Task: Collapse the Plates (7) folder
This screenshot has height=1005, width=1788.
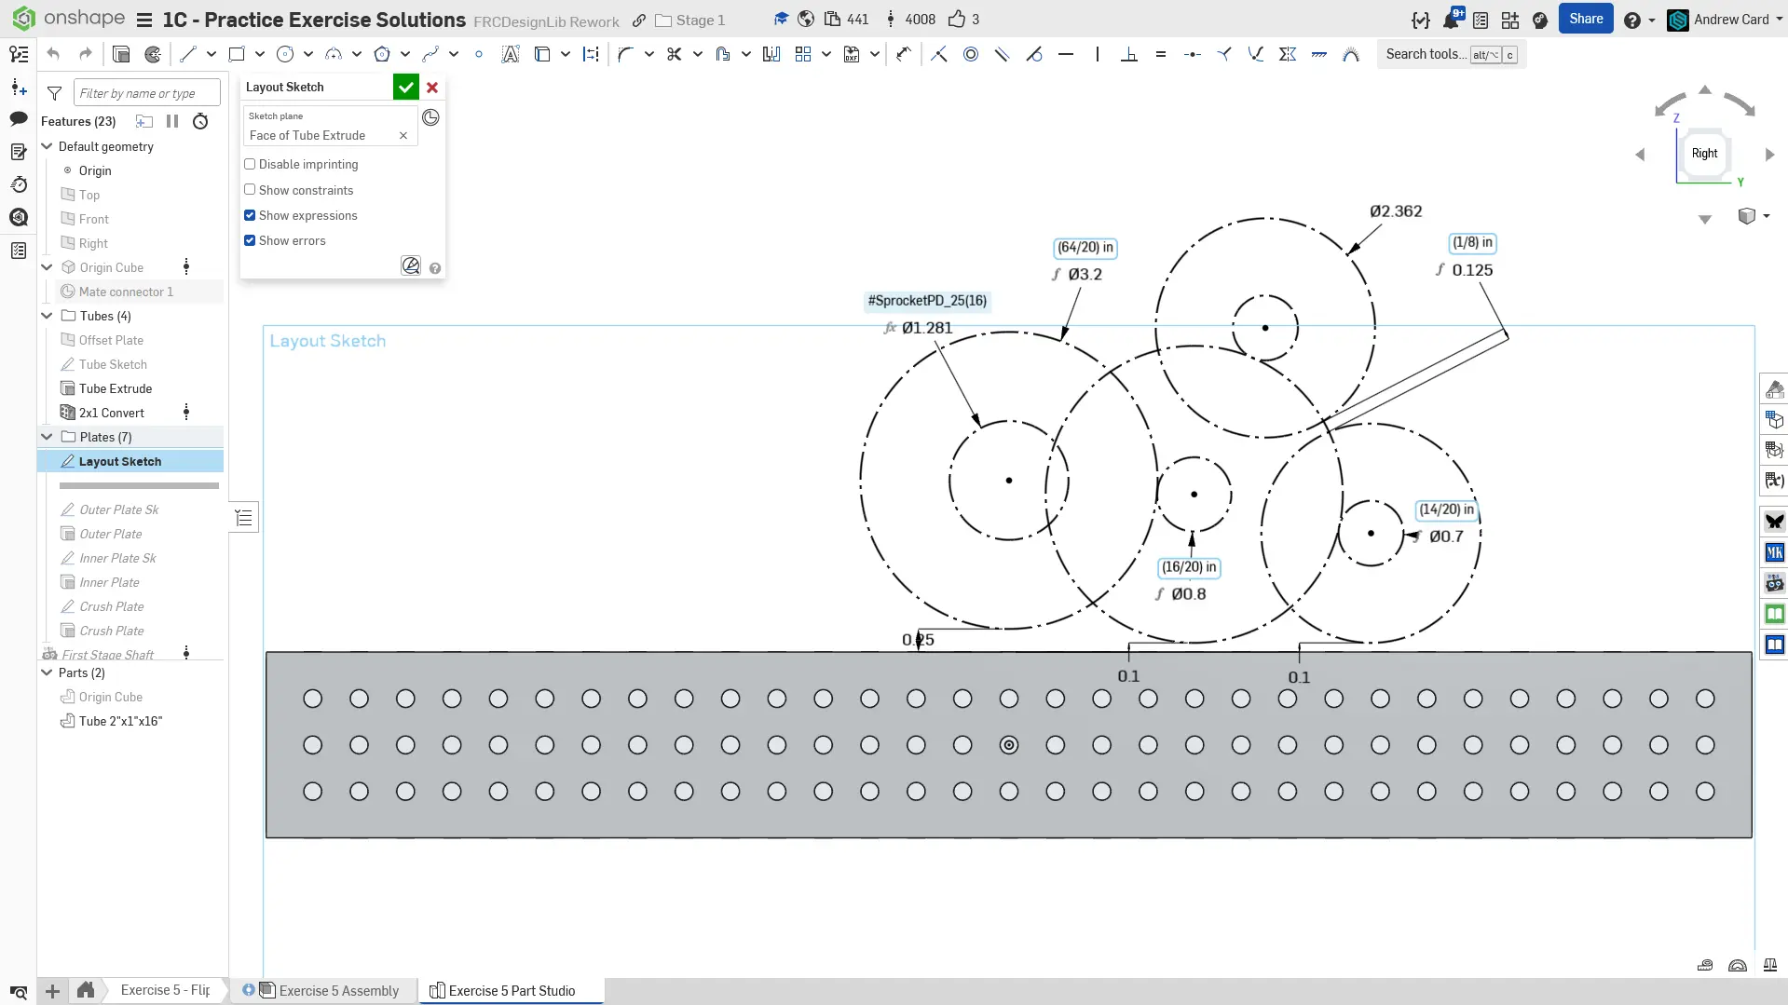Action: click(x=47, y=437)
